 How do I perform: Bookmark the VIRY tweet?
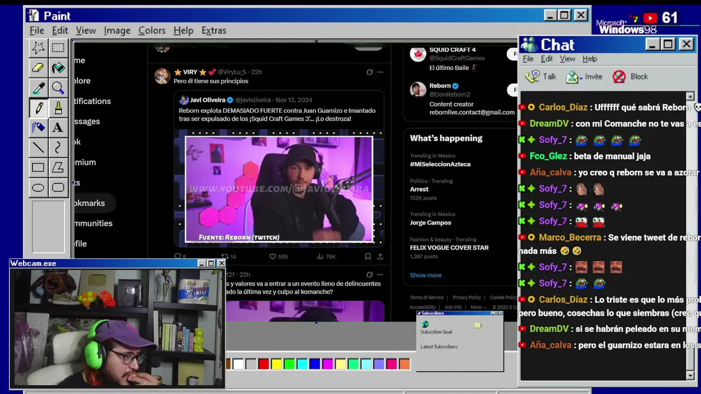[x=368, y=256]
